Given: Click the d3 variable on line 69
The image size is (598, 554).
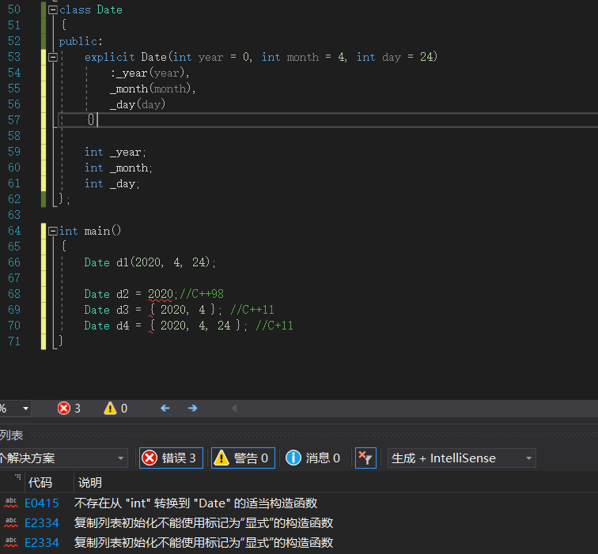Looking at the screenshot, I should click(x=123, y=310).
